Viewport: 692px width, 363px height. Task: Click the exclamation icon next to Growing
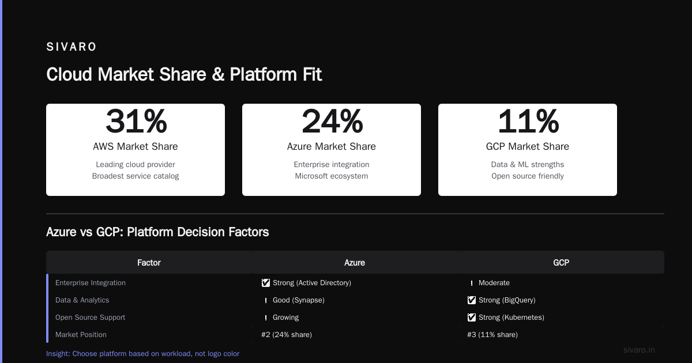265,317
